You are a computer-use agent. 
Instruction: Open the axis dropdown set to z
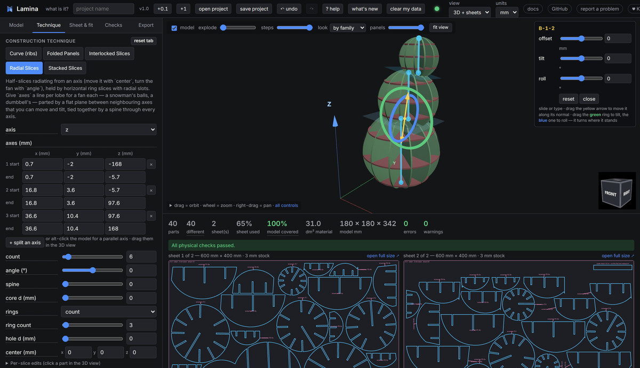point(109,130)
